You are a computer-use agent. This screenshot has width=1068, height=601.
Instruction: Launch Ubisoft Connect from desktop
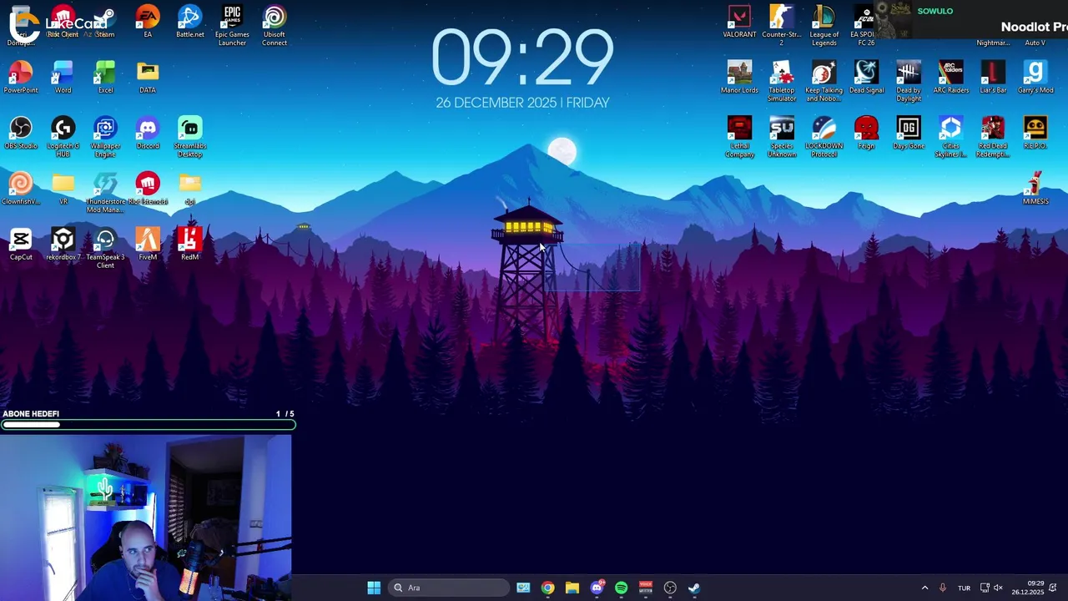pos(275,26)
